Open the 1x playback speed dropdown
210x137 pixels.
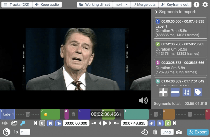(x=25, y=132)
